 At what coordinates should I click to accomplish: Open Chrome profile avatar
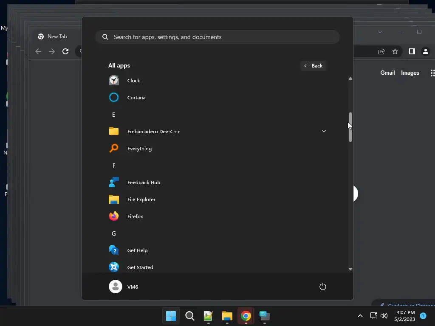(426, 51)
